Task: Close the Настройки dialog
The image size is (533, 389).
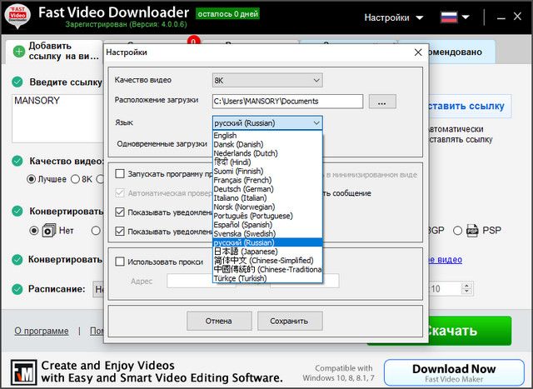Action: 418,52
